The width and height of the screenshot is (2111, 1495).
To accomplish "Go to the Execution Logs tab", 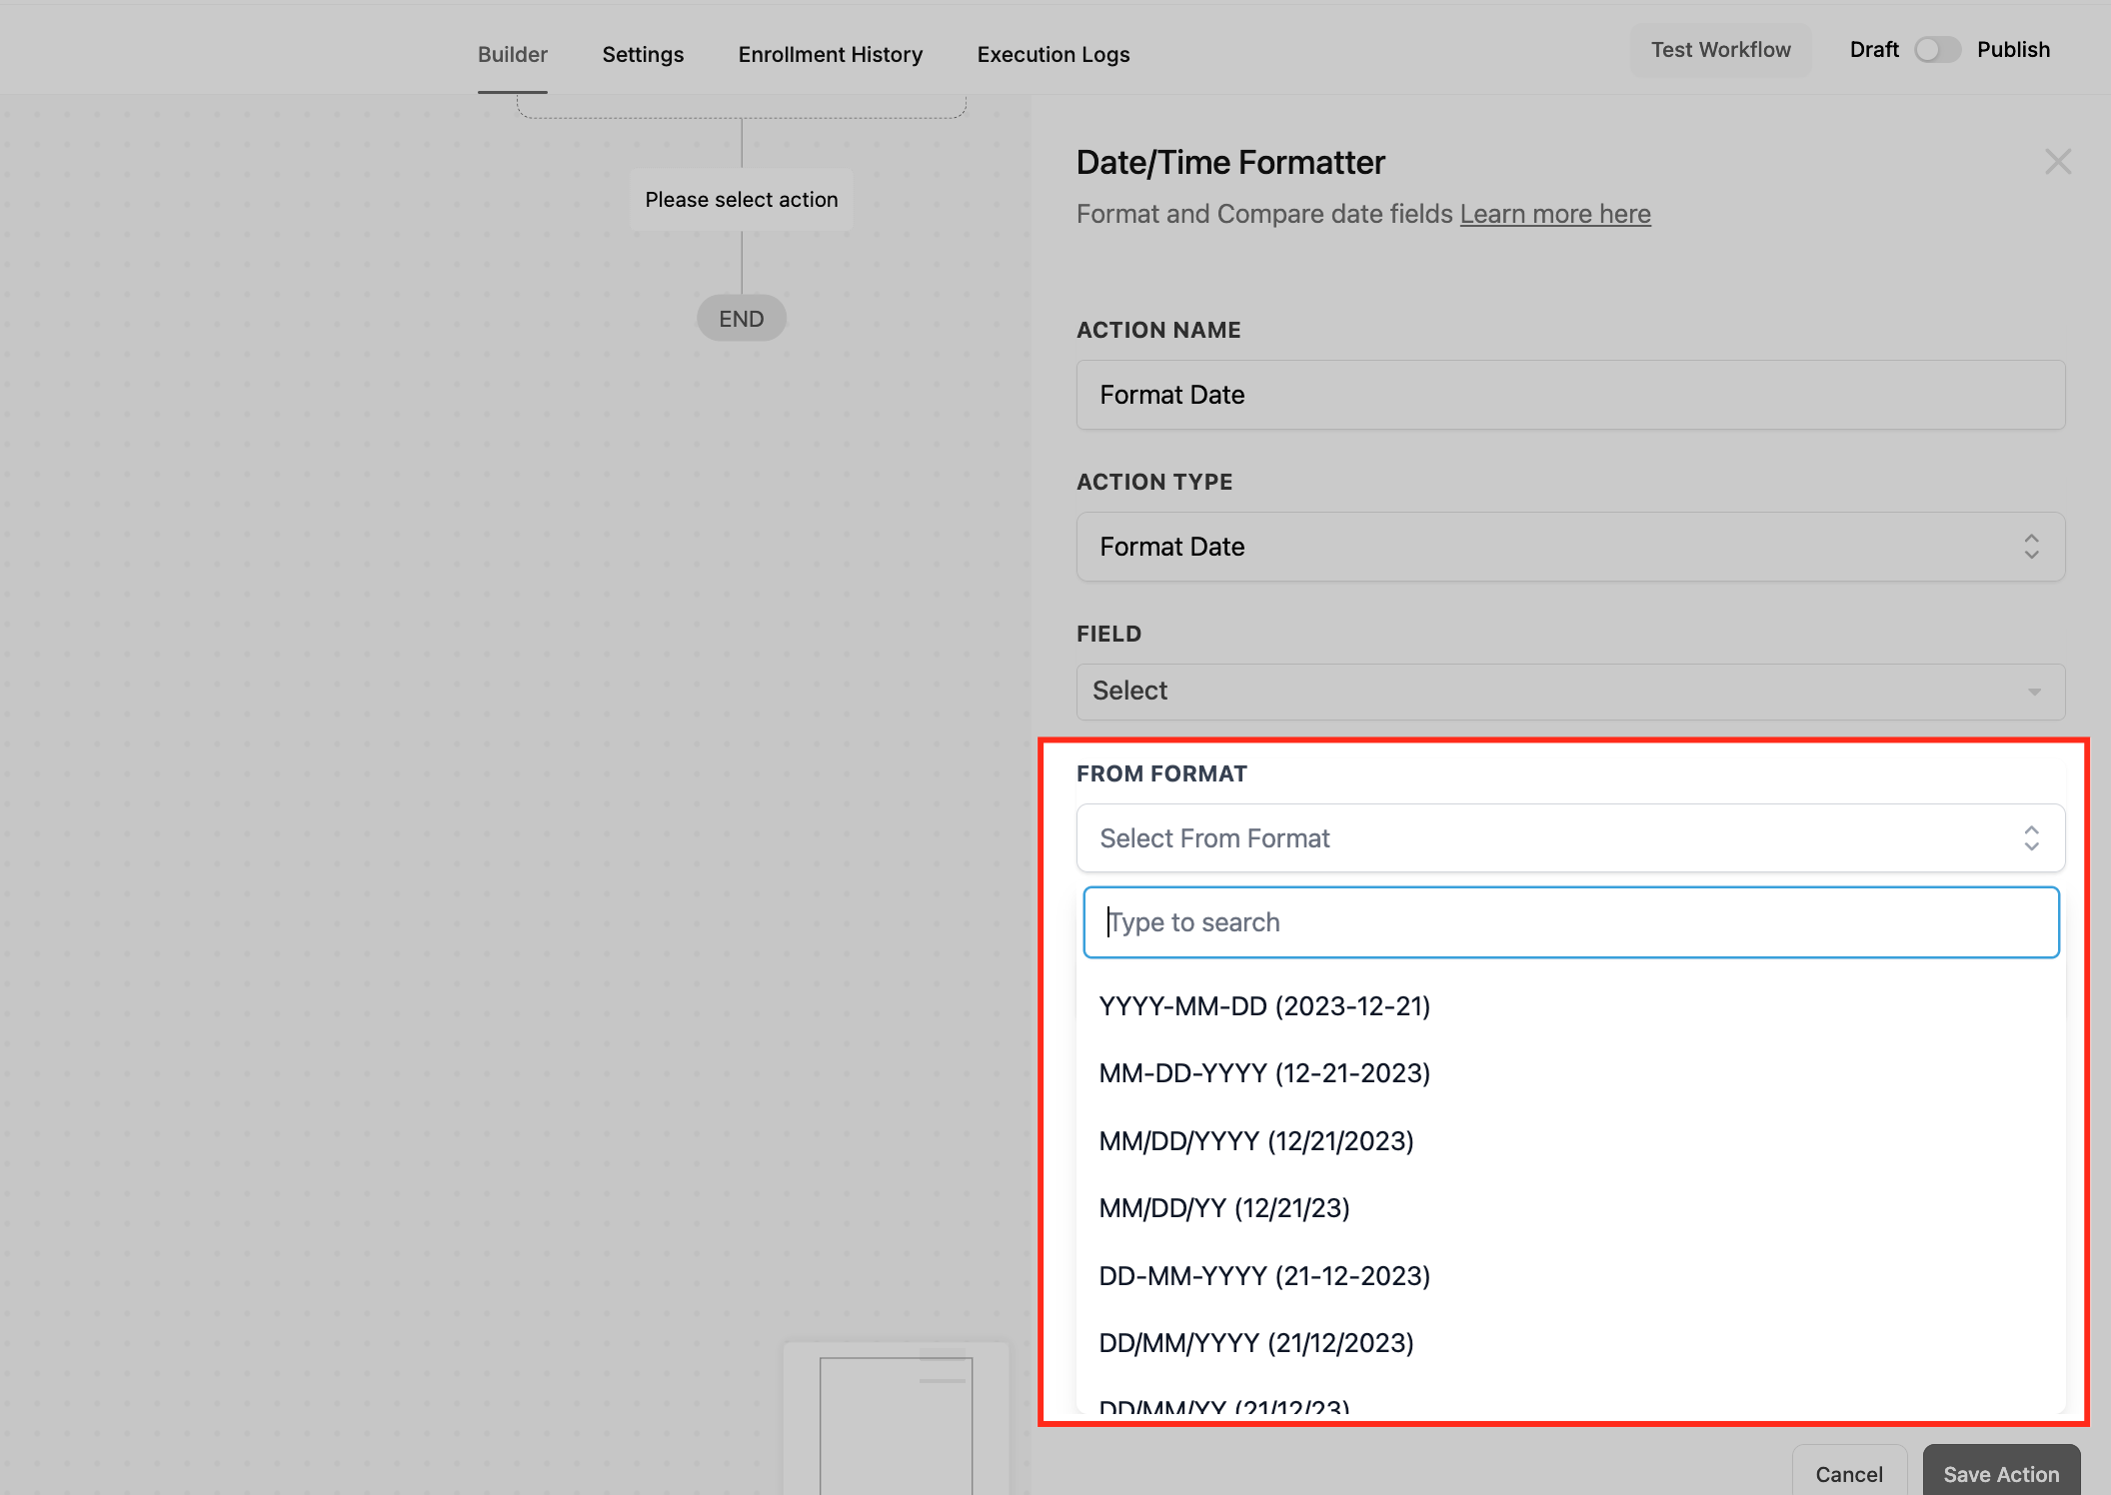I will coord(1053,55).
